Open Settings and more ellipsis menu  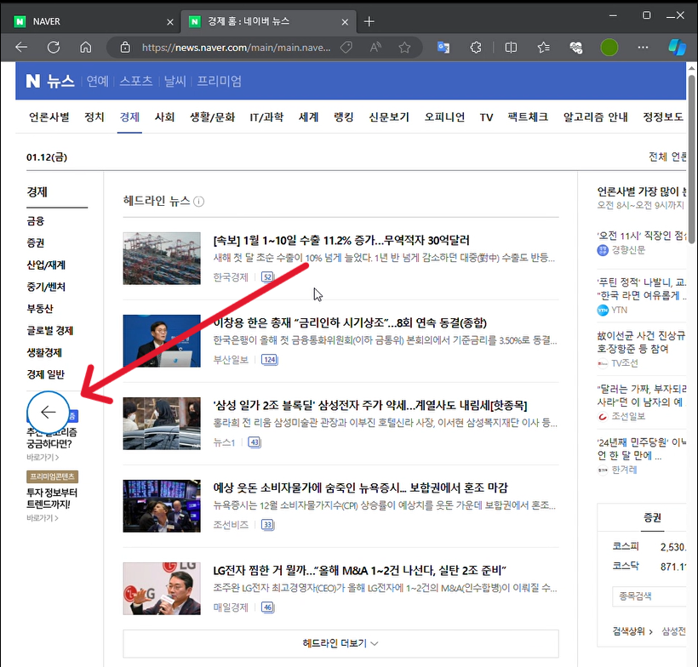tap(643, 47)
